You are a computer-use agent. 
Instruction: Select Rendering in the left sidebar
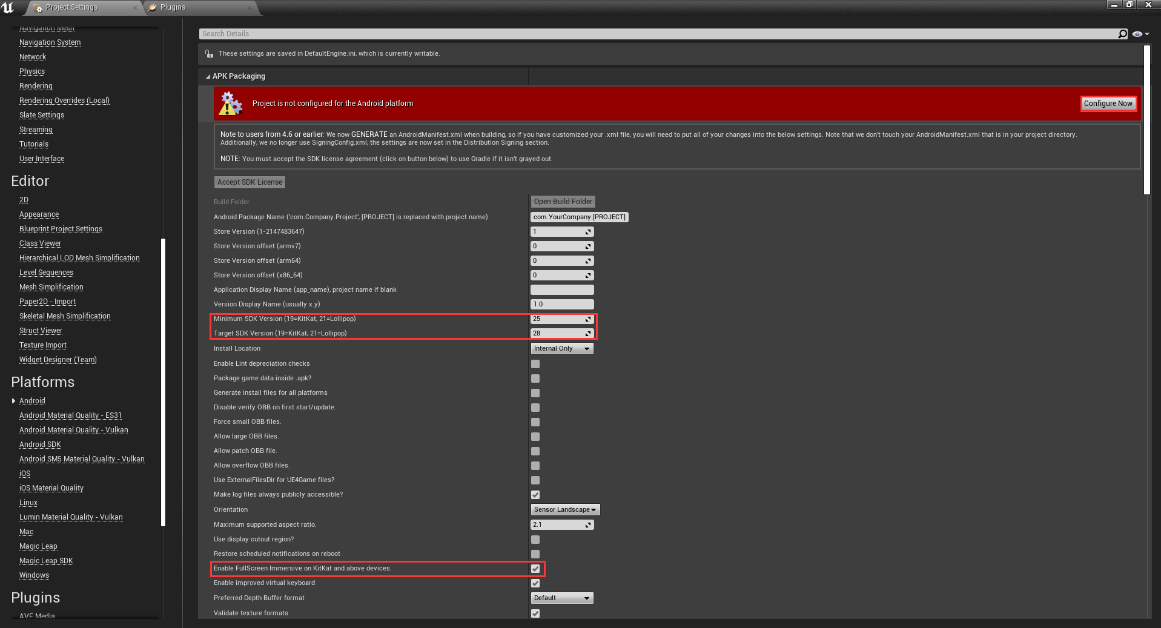(x=36, y=85)
